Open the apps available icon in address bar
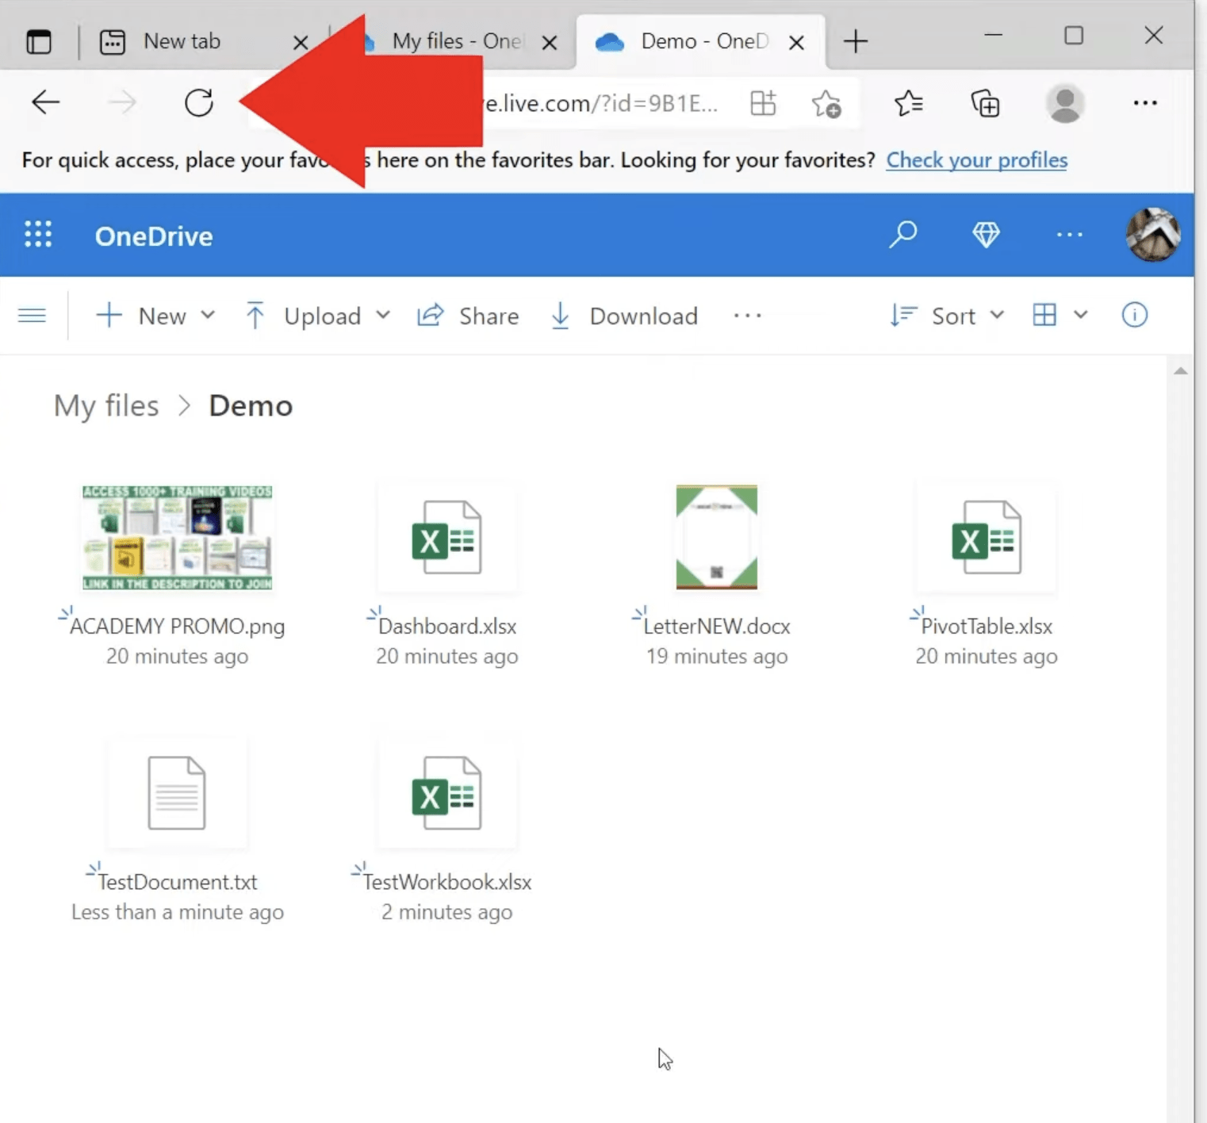Screen dimensions: 1207x1123 (x=763, y=103)
